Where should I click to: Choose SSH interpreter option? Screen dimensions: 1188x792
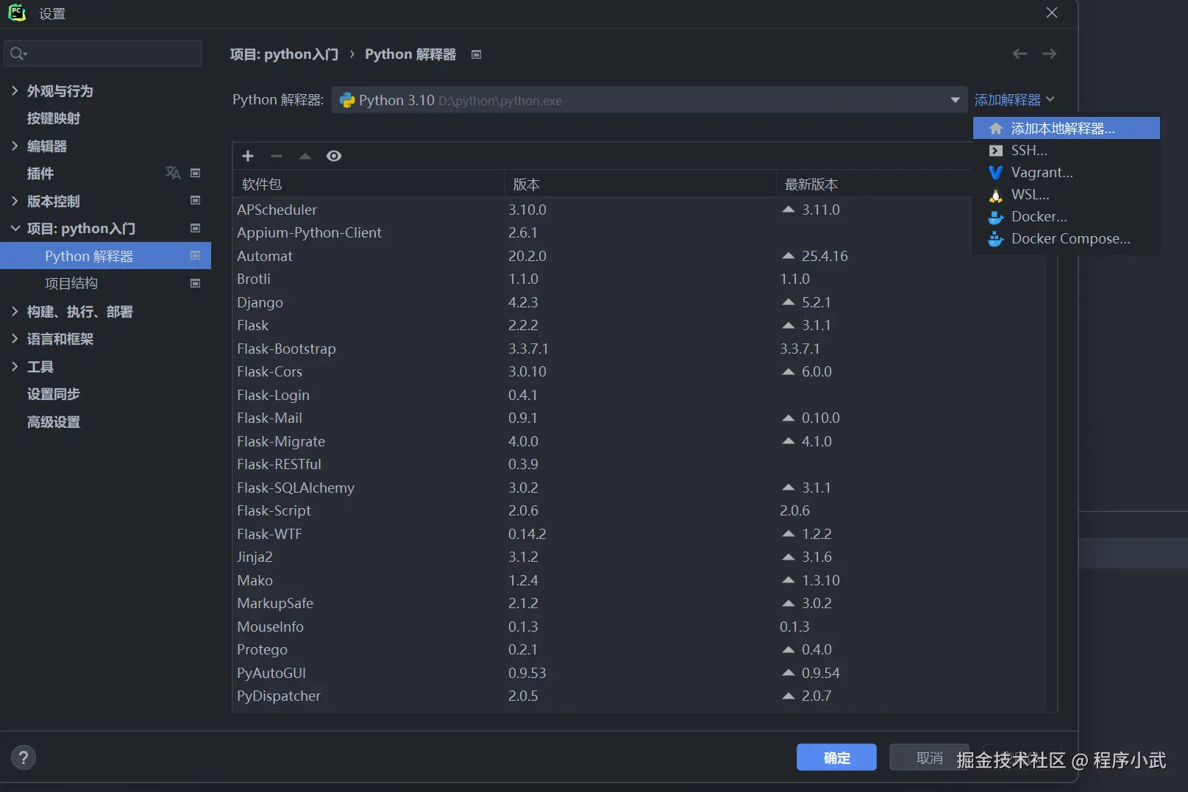[x=1066, y=150]
